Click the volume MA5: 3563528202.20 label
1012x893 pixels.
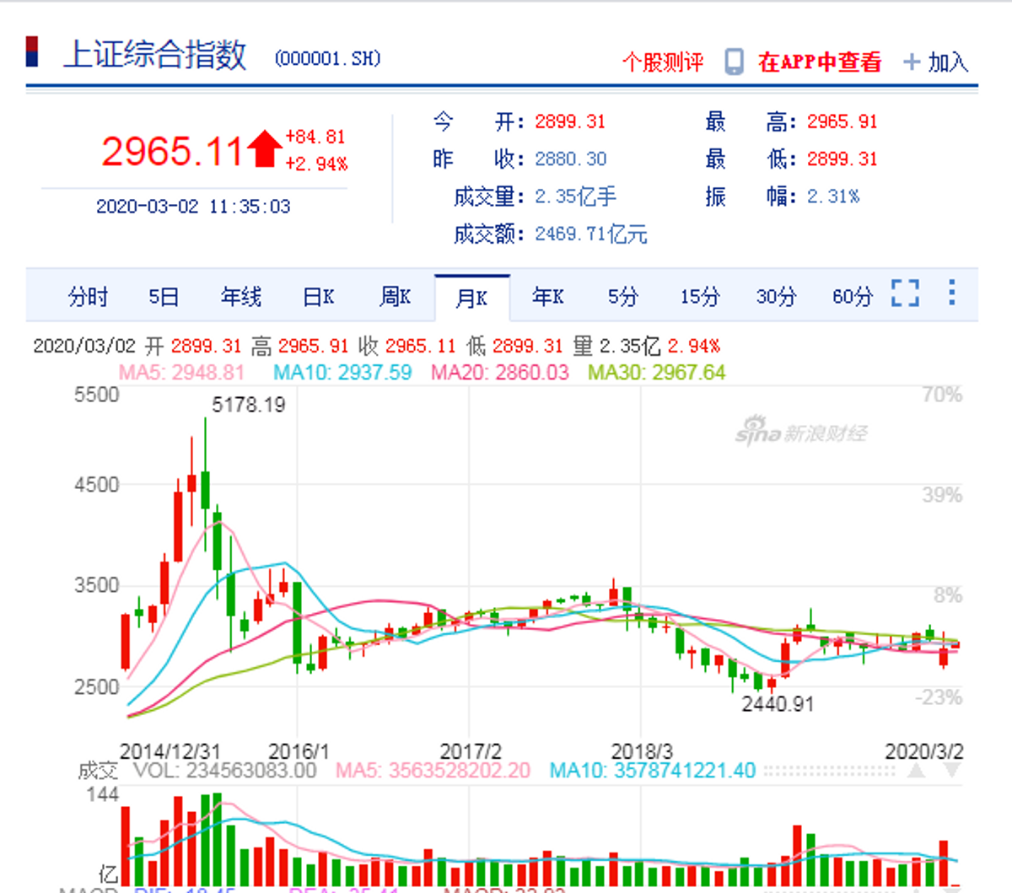[433, 771]
